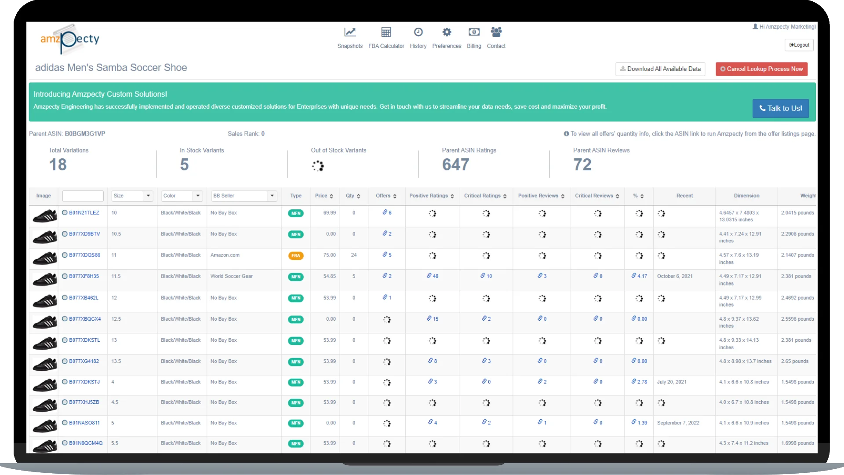The width and height of the screenshot is (844, 475).
Task: Click the Snapshots icon in navigation
Action: 349,32
